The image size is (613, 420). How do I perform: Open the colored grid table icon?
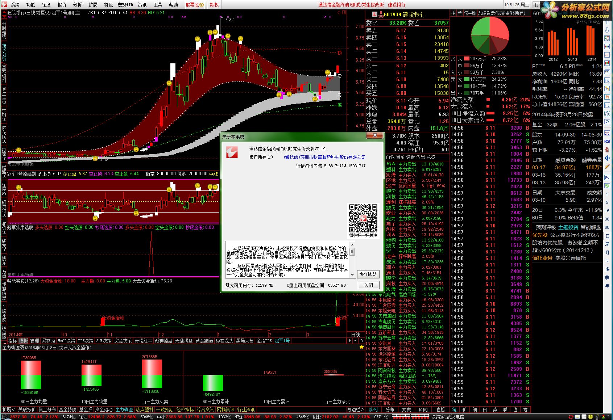pos(607,47)
